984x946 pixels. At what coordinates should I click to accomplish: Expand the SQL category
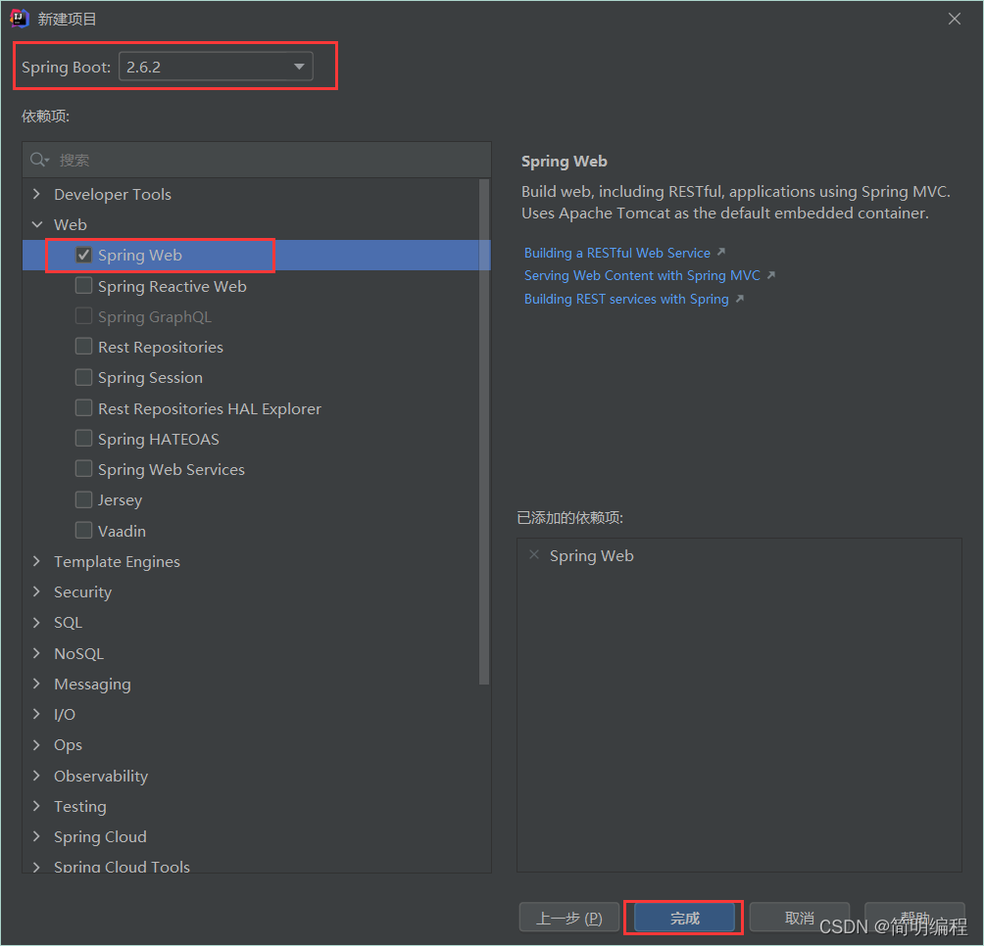[x=36, y=622]
